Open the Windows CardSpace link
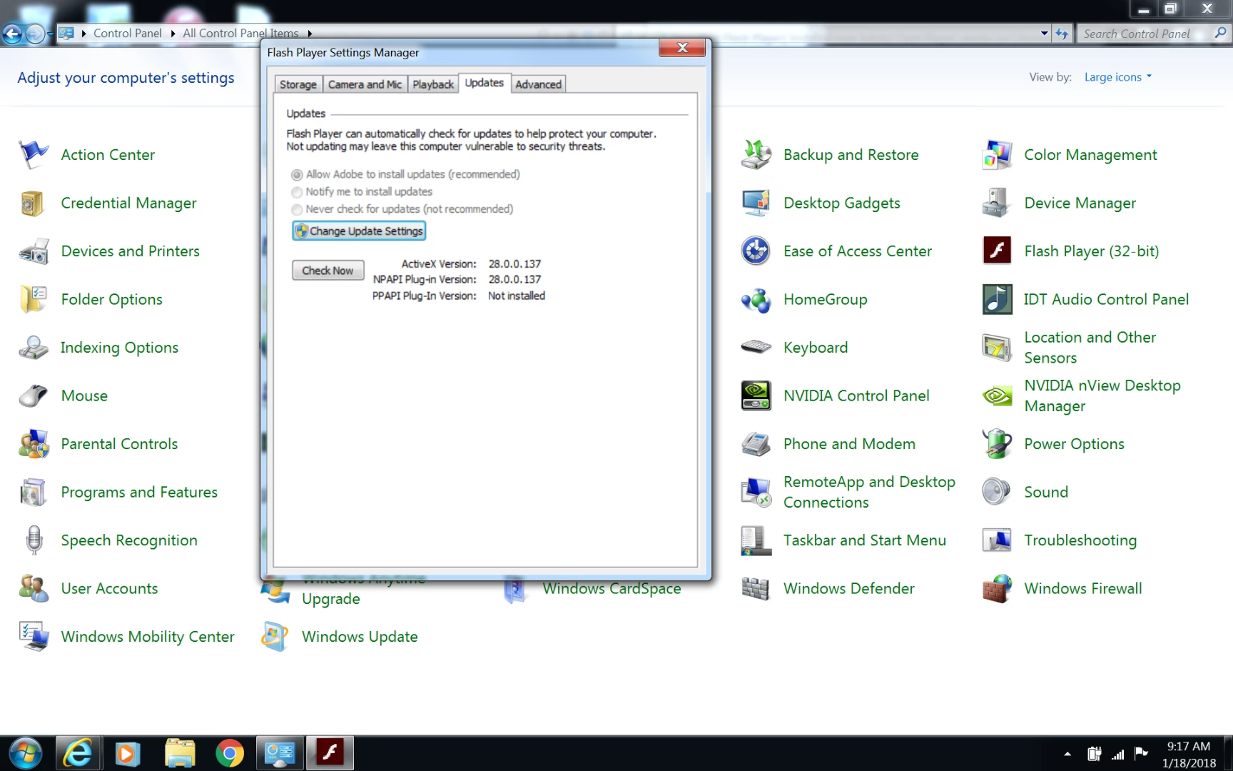This screenshot has height=771, width=1233. pos(612,588)
